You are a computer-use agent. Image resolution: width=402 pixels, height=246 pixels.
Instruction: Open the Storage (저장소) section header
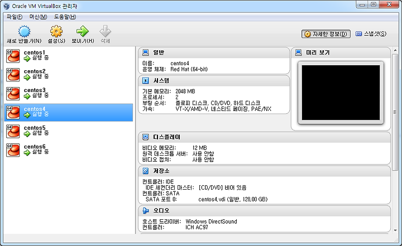(x=264, y=171)
